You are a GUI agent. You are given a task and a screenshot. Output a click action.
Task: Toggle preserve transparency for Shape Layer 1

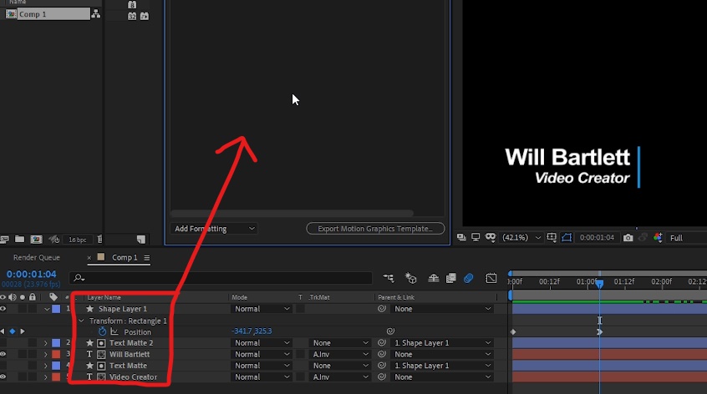click(x=300, y=309)
